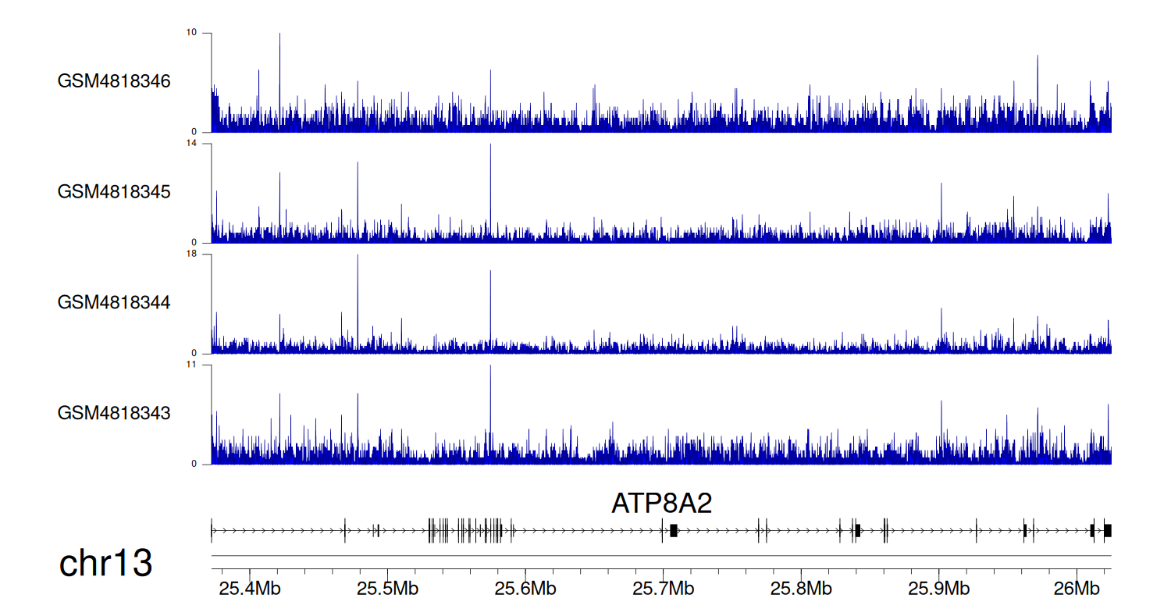The height and width of the screenshot is (609, 1171).
Task: Click the 25.7Mb coordinate label
Action: point(664,588)
